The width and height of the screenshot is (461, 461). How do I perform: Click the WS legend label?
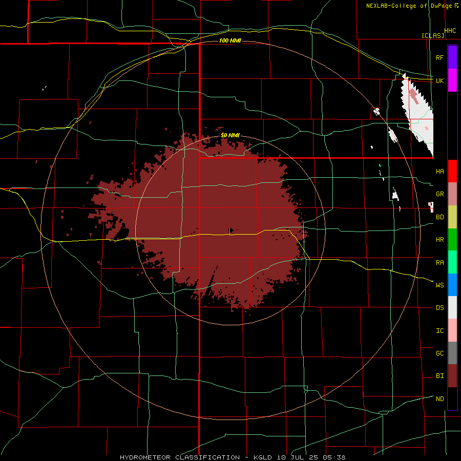click(x=439, y=285)
